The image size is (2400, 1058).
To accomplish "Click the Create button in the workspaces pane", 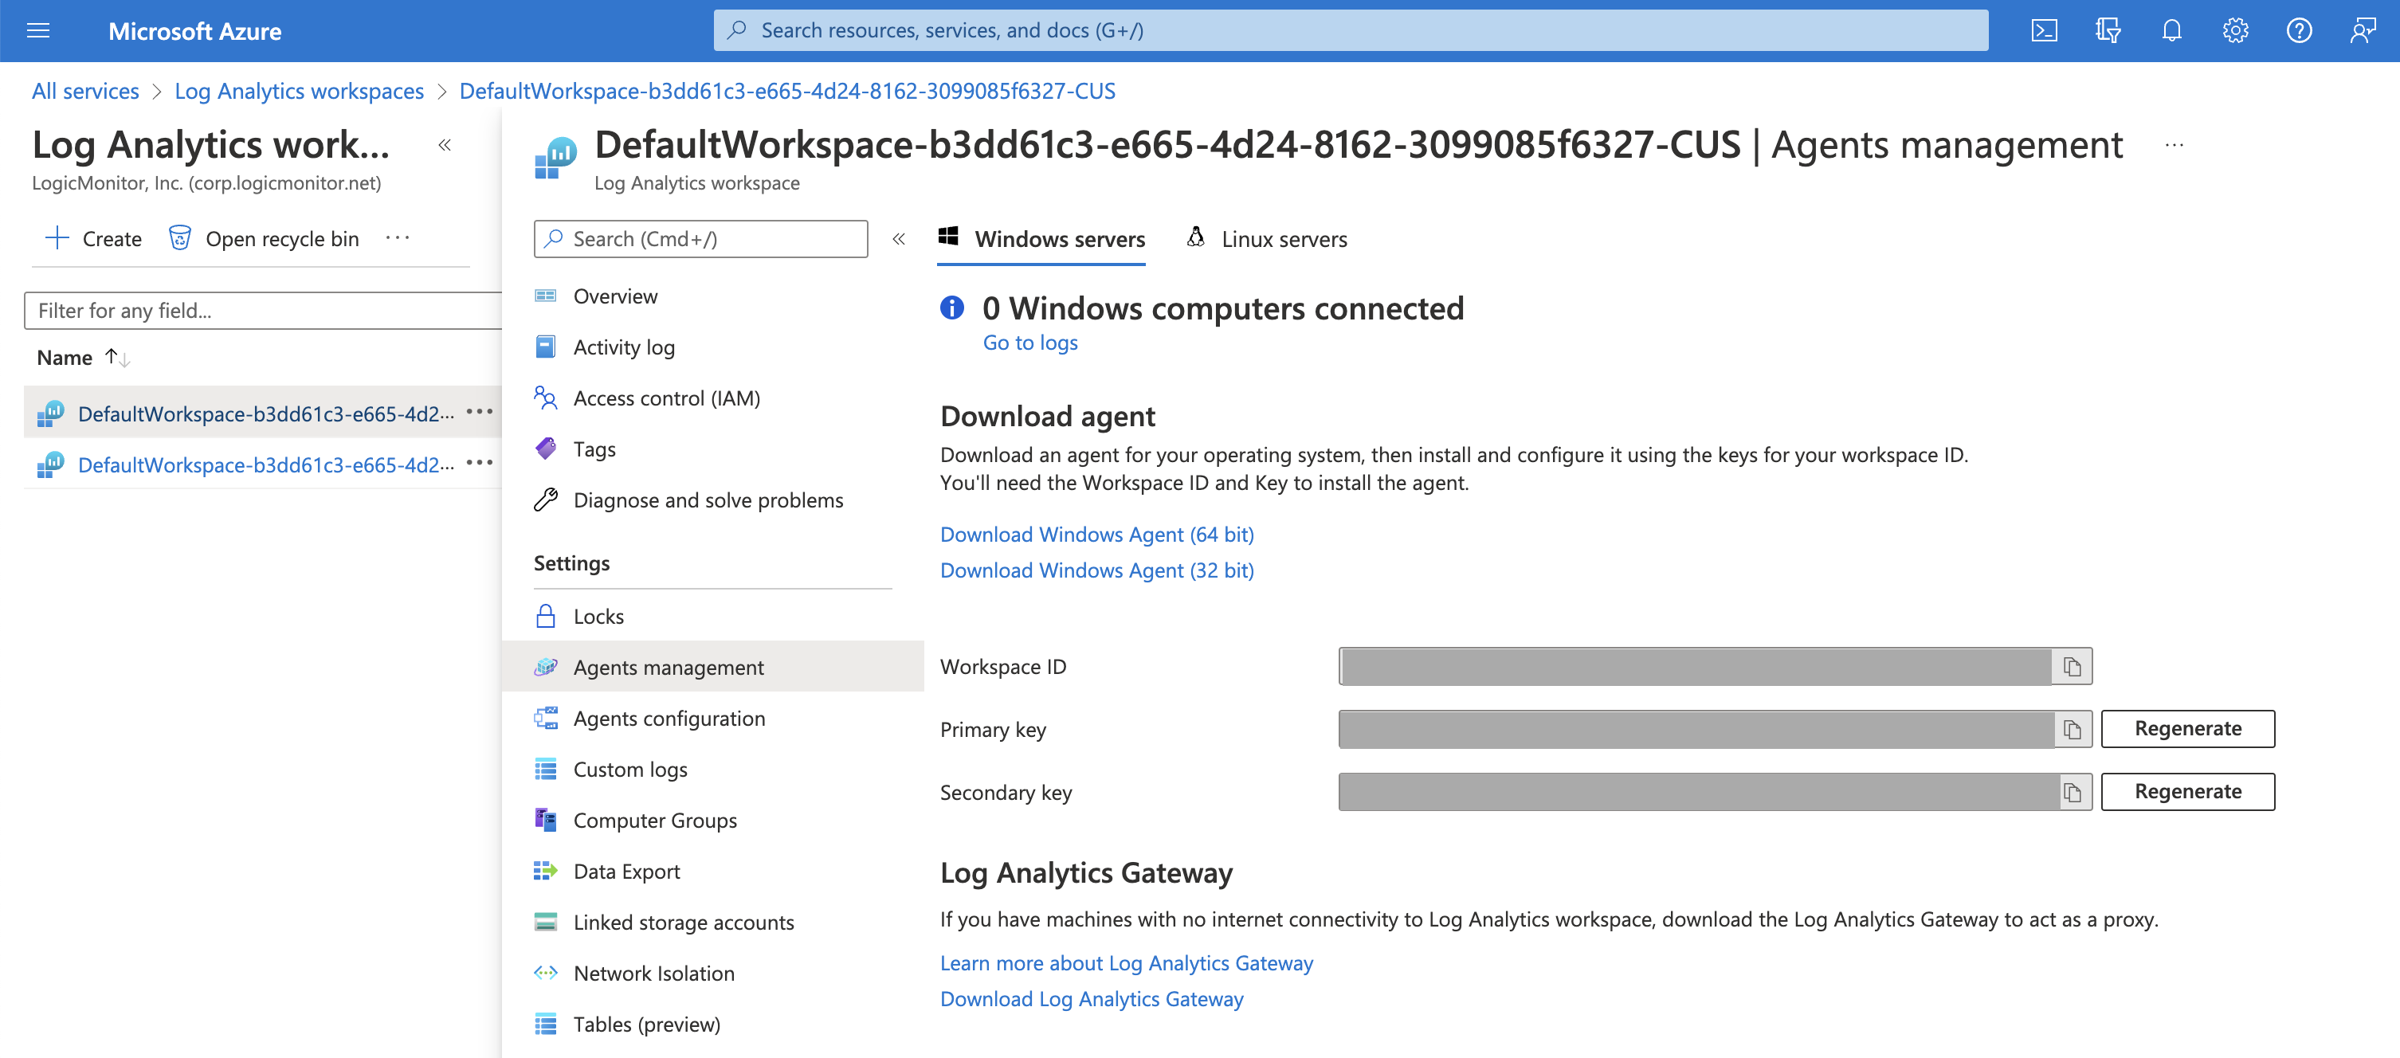I will (93, 238).
